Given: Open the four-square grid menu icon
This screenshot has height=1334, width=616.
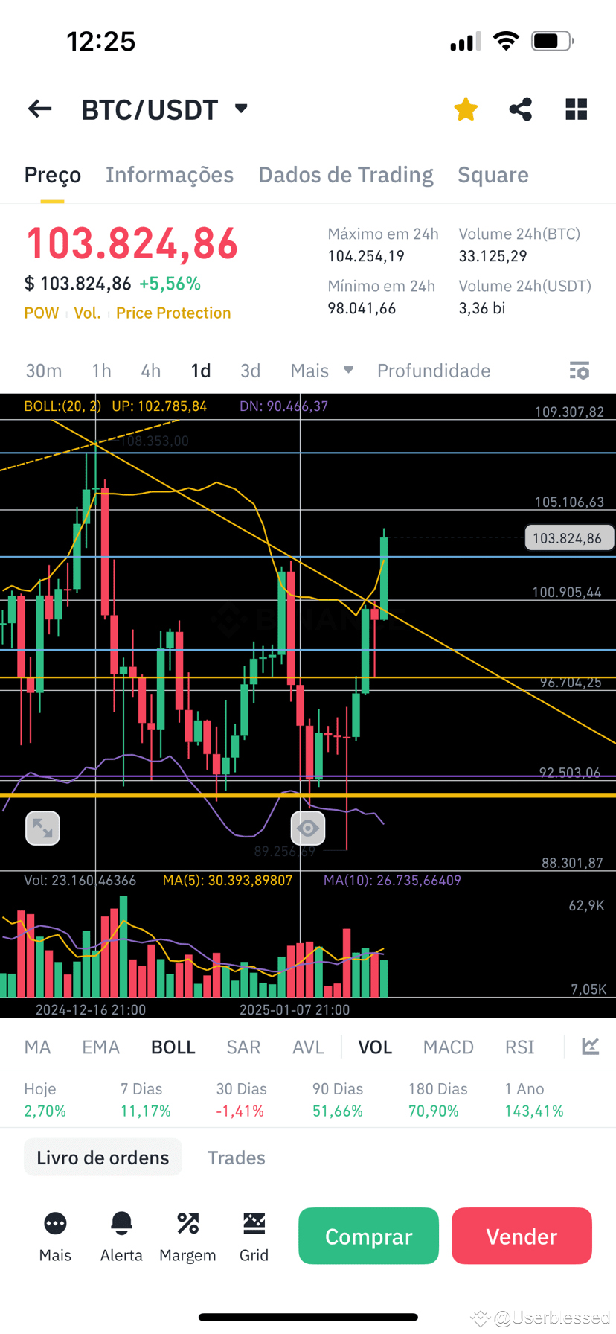Looking at the screenshot, I should [577, 109].
